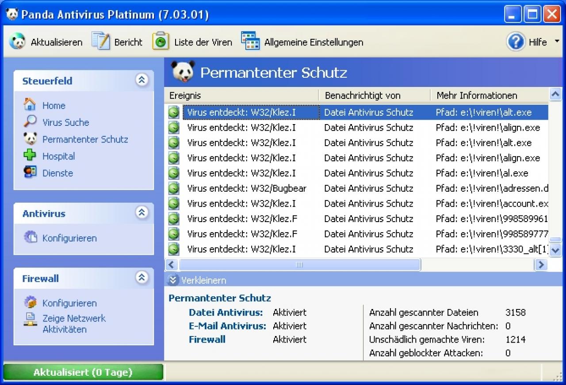Collapse the Antivirus panel

(141, 212)
